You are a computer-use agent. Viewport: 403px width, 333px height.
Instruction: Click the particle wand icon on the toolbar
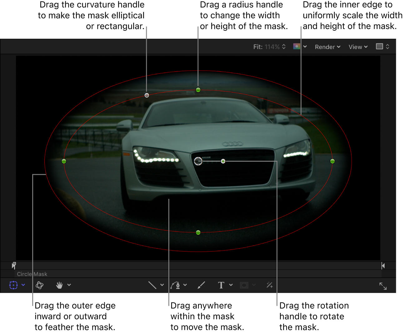tap(270, 285)
